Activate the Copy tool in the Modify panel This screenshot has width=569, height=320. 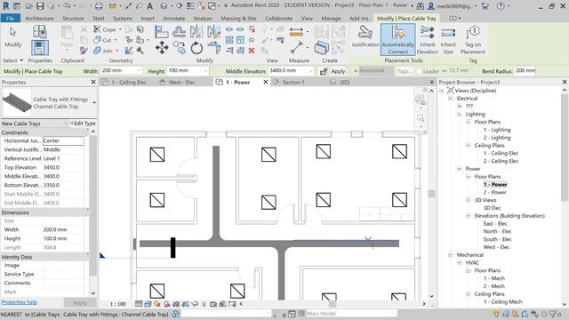(x=180, y=47)
